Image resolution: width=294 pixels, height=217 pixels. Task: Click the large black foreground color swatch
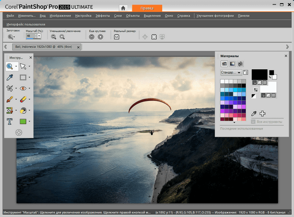point(260,74)
